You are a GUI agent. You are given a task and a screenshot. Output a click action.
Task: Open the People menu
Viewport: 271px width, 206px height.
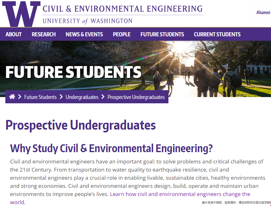pos(122,34)
